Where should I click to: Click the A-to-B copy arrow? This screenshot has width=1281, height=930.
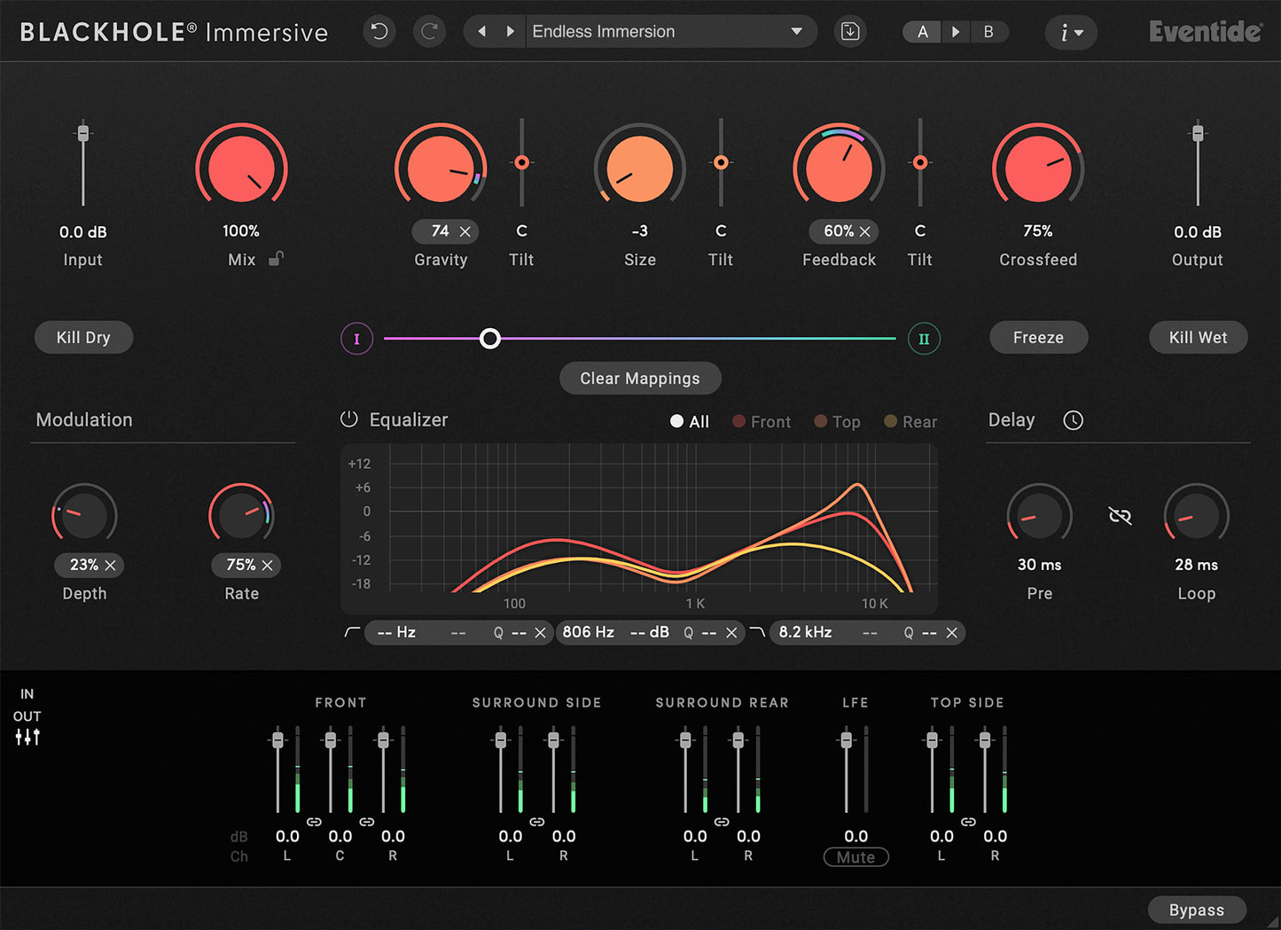[956, 31]
